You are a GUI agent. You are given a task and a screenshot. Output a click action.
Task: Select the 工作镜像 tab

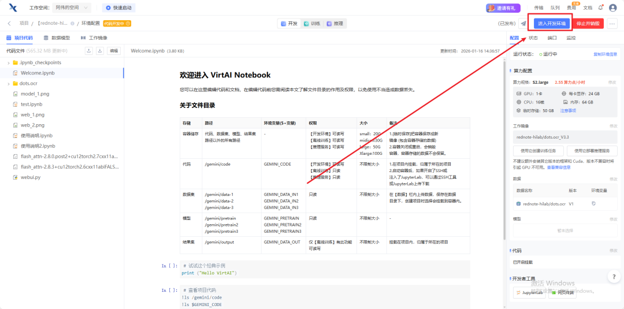(94, 38)
